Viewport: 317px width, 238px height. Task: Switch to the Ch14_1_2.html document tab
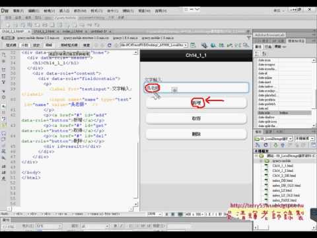(45, 32)
